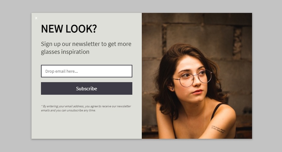Click the gray overlay below the popup
Viewport: 282px width, 152px height.
point(141,145)
